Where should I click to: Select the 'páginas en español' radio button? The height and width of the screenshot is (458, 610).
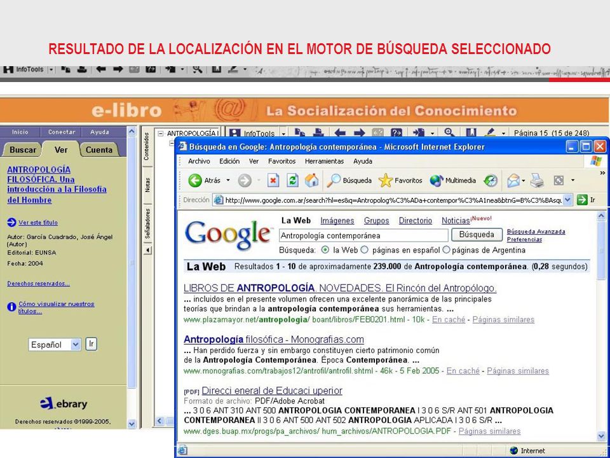click(364, 250)
